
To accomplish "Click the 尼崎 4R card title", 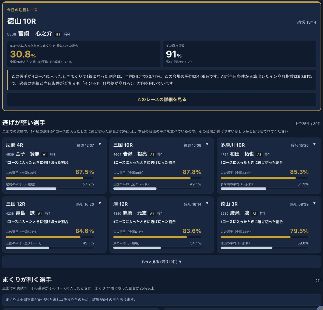I will pyautogui.click(x=15, y=145).
